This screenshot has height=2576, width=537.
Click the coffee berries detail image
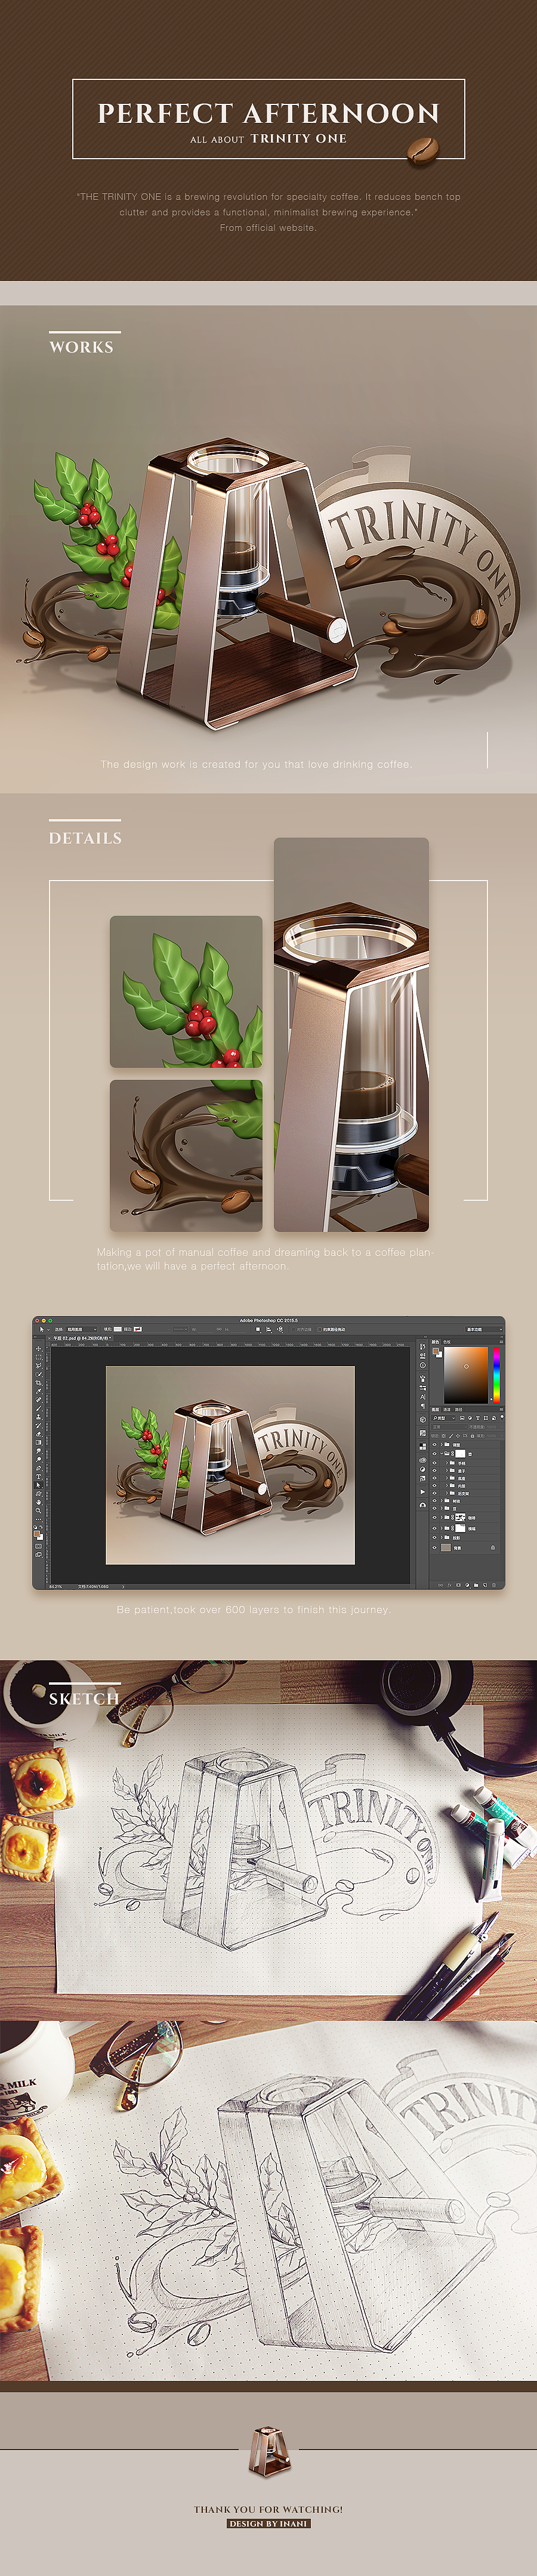pyautogui.click(x=186, y=992)
